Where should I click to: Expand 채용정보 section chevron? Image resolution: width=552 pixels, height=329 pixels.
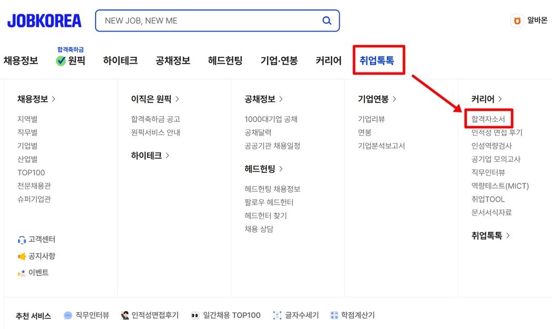54,99
